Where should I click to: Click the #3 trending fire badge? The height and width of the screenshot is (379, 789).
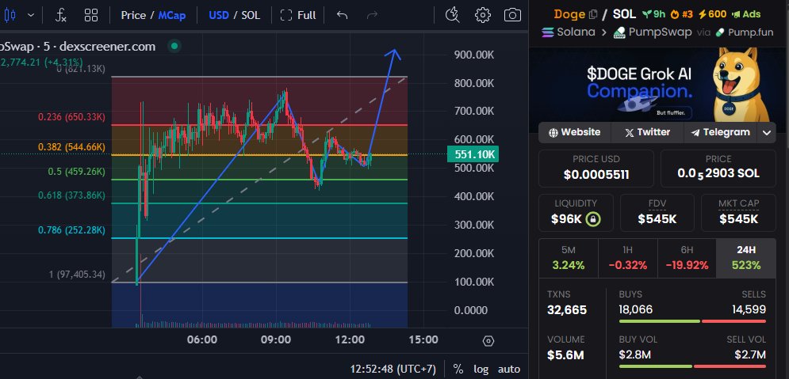(x=682, y=14)
